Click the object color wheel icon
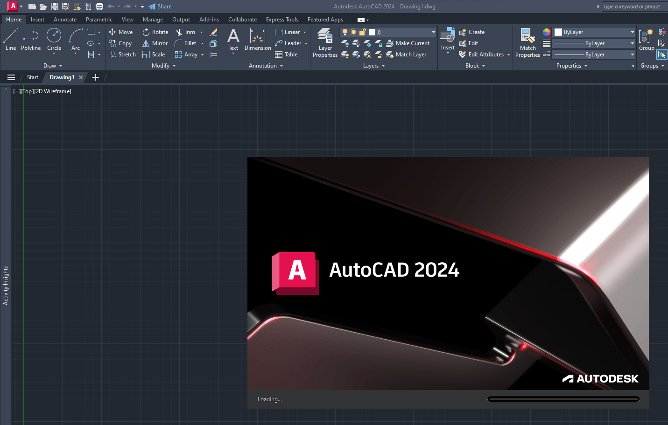The width and height of the screenshot is (668, 425). click(547, 32)
